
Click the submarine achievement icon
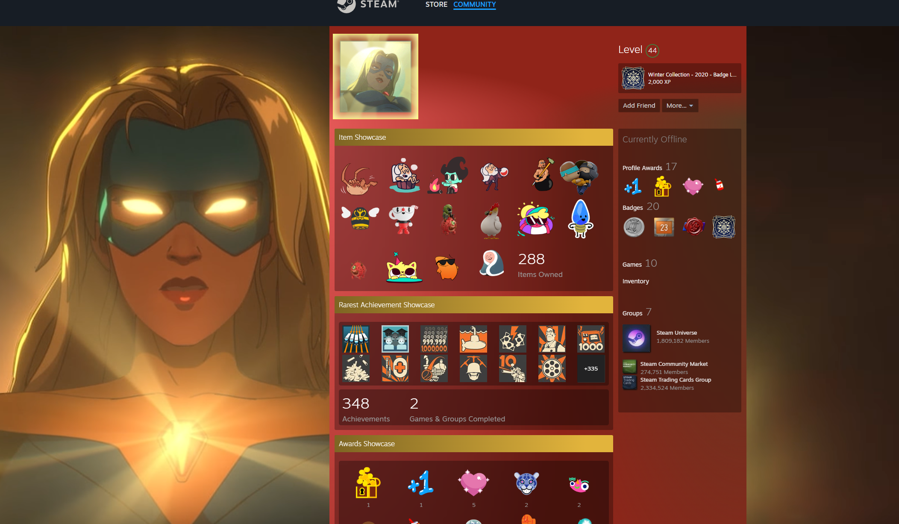pos(473,339)
